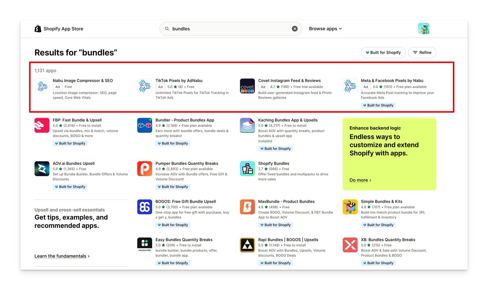Open Simple Bundles & Kits icon
Viewport: 488px width, 290px height.
pyautogui.click(x=350, y=207)
